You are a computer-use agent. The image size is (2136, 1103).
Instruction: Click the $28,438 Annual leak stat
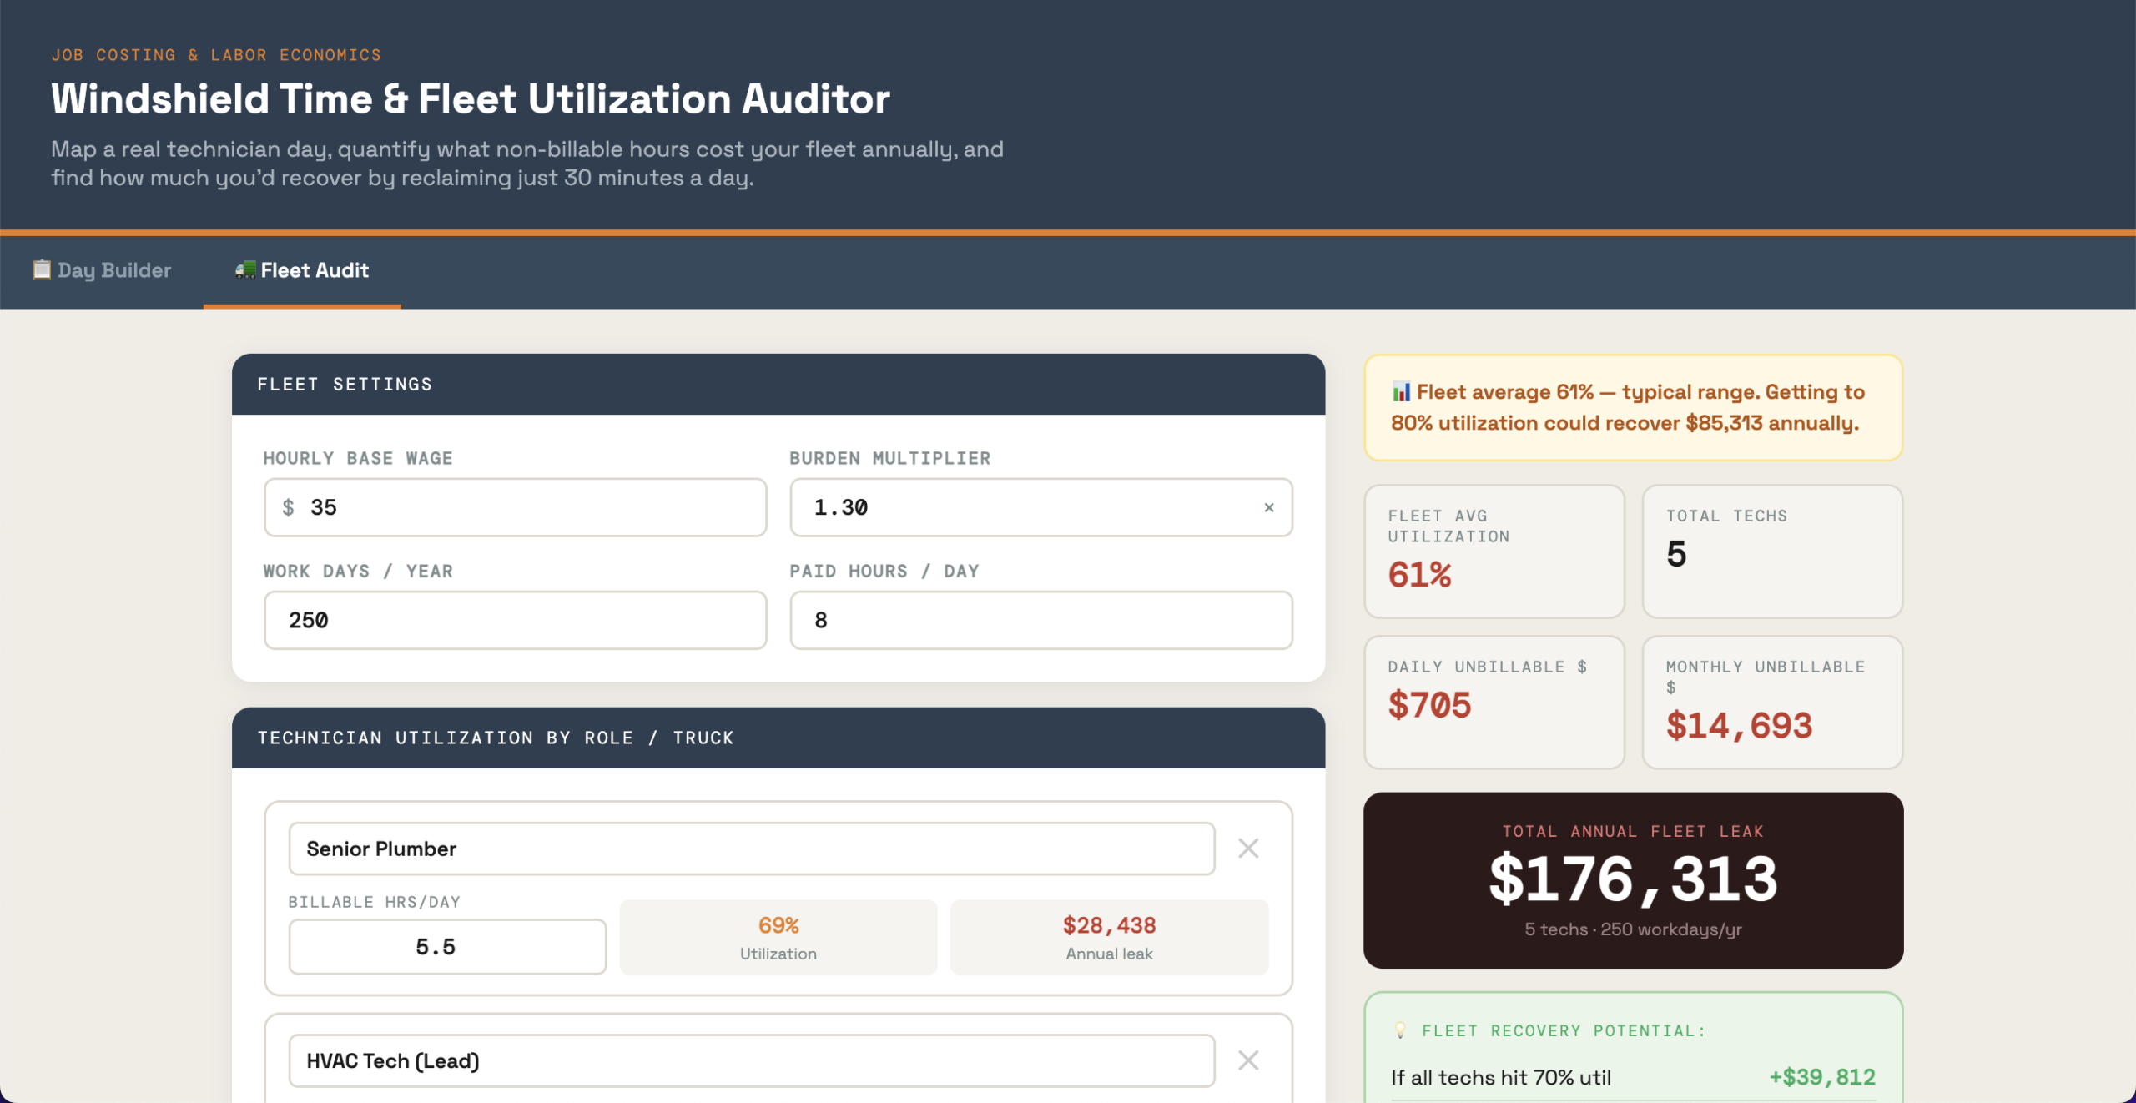tap(1109, 937)
